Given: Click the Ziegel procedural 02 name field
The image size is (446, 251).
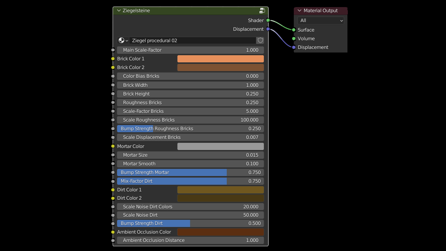Looking at the screenshot, I should tap(192, 40).
